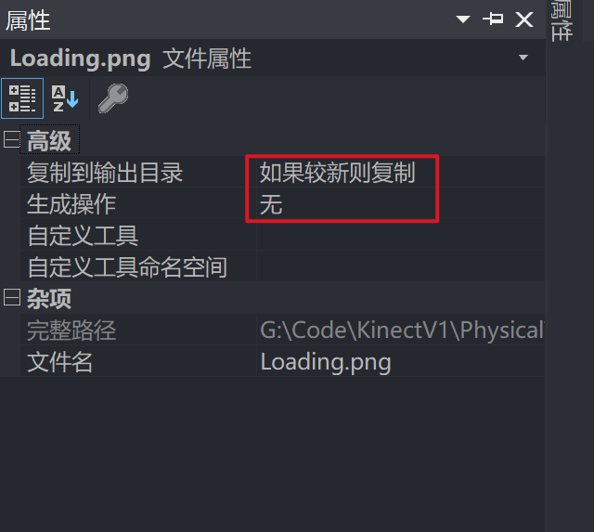Select the 复制到输出目录 property row

[282, 172]
